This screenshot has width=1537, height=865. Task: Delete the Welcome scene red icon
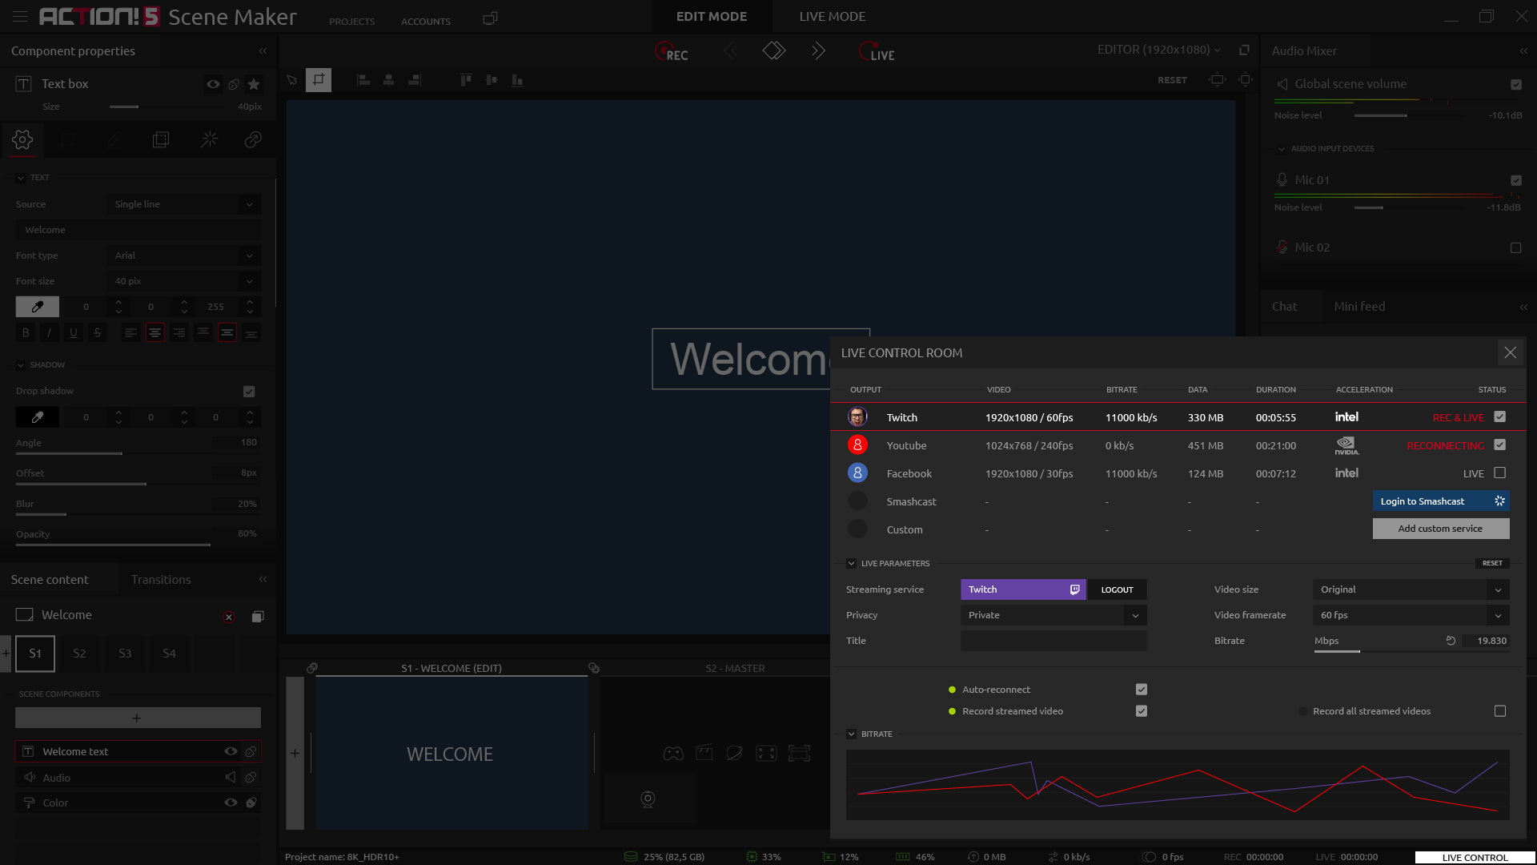(229, 617)
